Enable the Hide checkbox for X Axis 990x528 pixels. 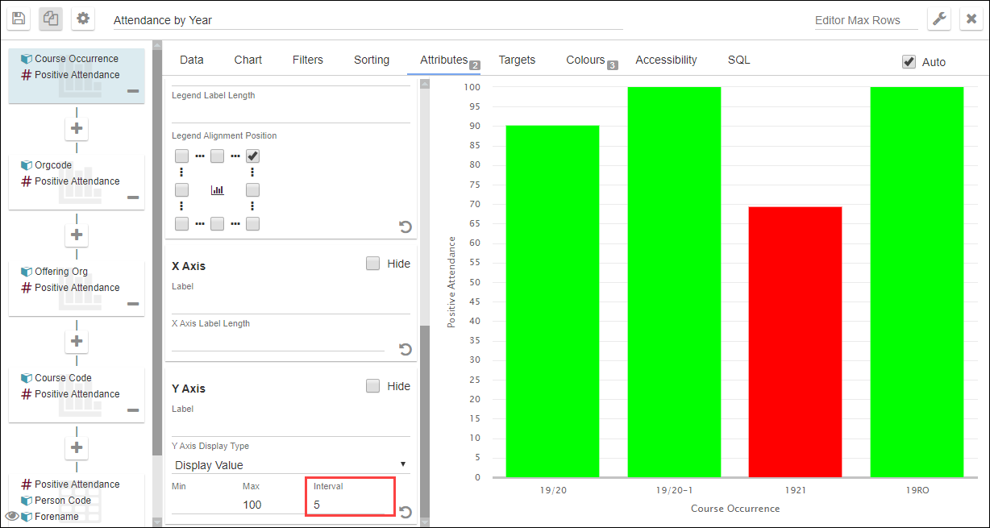coord(372,263)
